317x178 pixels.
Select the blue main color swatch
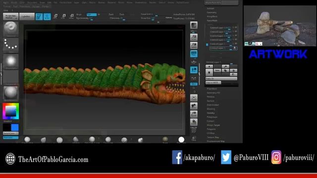(15, 128)
